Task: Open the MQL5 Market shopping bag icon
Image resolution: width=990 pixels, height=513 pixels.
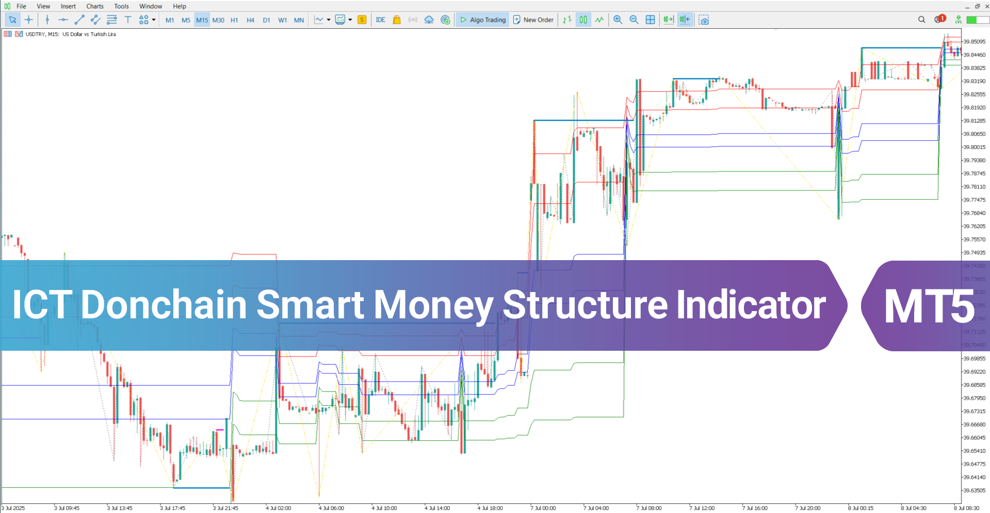Action: [397, 20]
